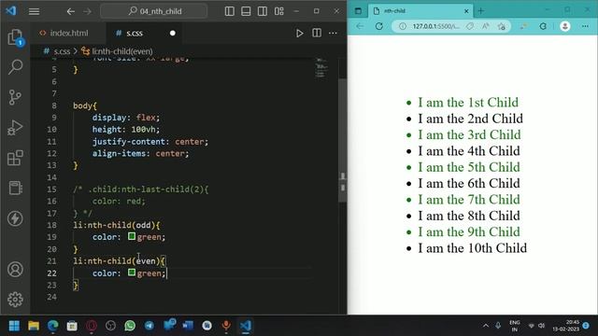Click 'height: 100vh;' on line 10

pos(126,130)
